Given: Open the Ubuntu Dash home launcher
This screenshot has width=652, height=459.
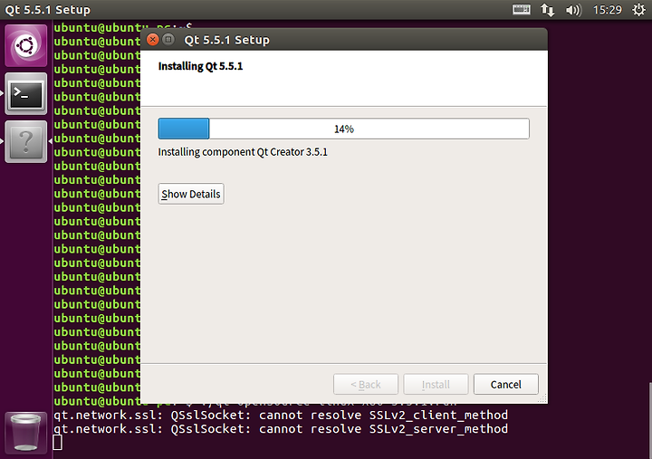Looking at the screenshot, I should (x=25, y=45).
